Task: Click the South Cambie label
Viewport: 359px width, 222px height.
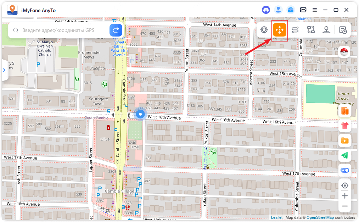Action: [97, 118]
